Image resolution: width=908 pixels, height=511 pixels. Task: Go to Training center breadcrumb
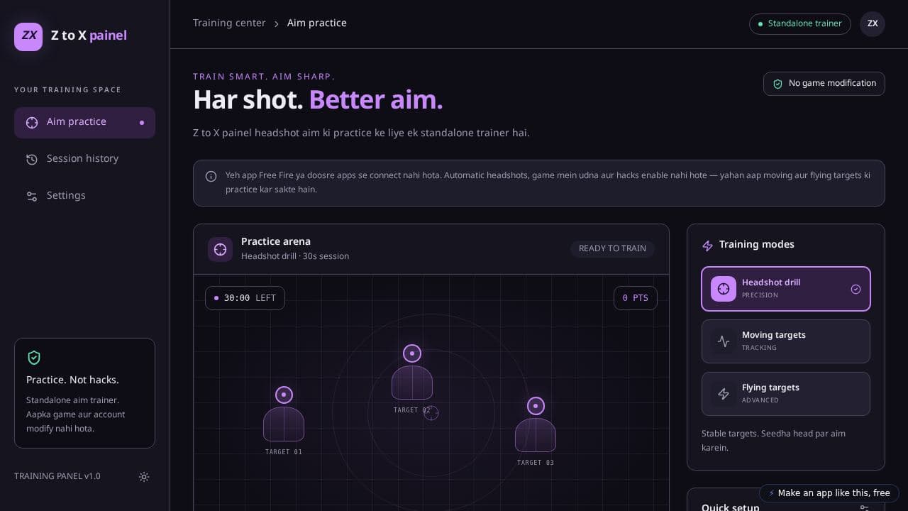pyautogui.click(x=229, y=23)
